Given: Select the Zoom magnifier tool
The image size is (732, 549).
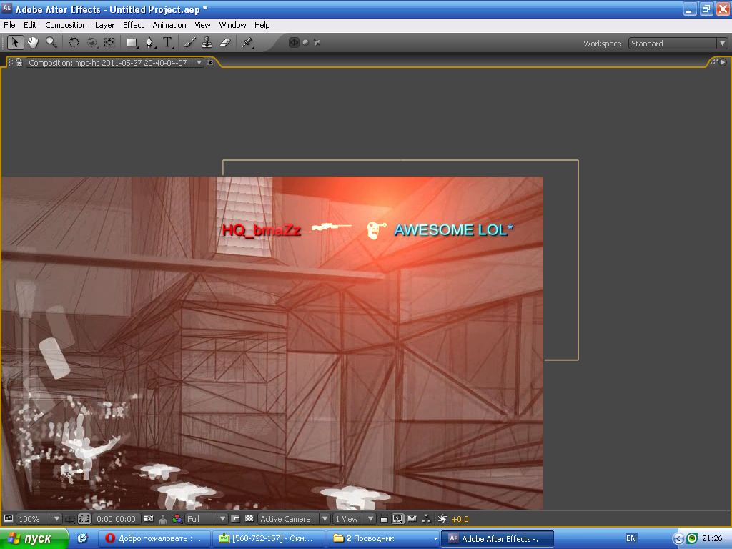Looking at the screenshot, I should pos(51,42).
